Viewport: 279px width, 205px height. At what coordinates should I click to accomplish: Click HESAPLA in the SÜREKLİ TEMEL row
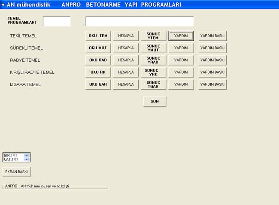click(x=126, y=48)
